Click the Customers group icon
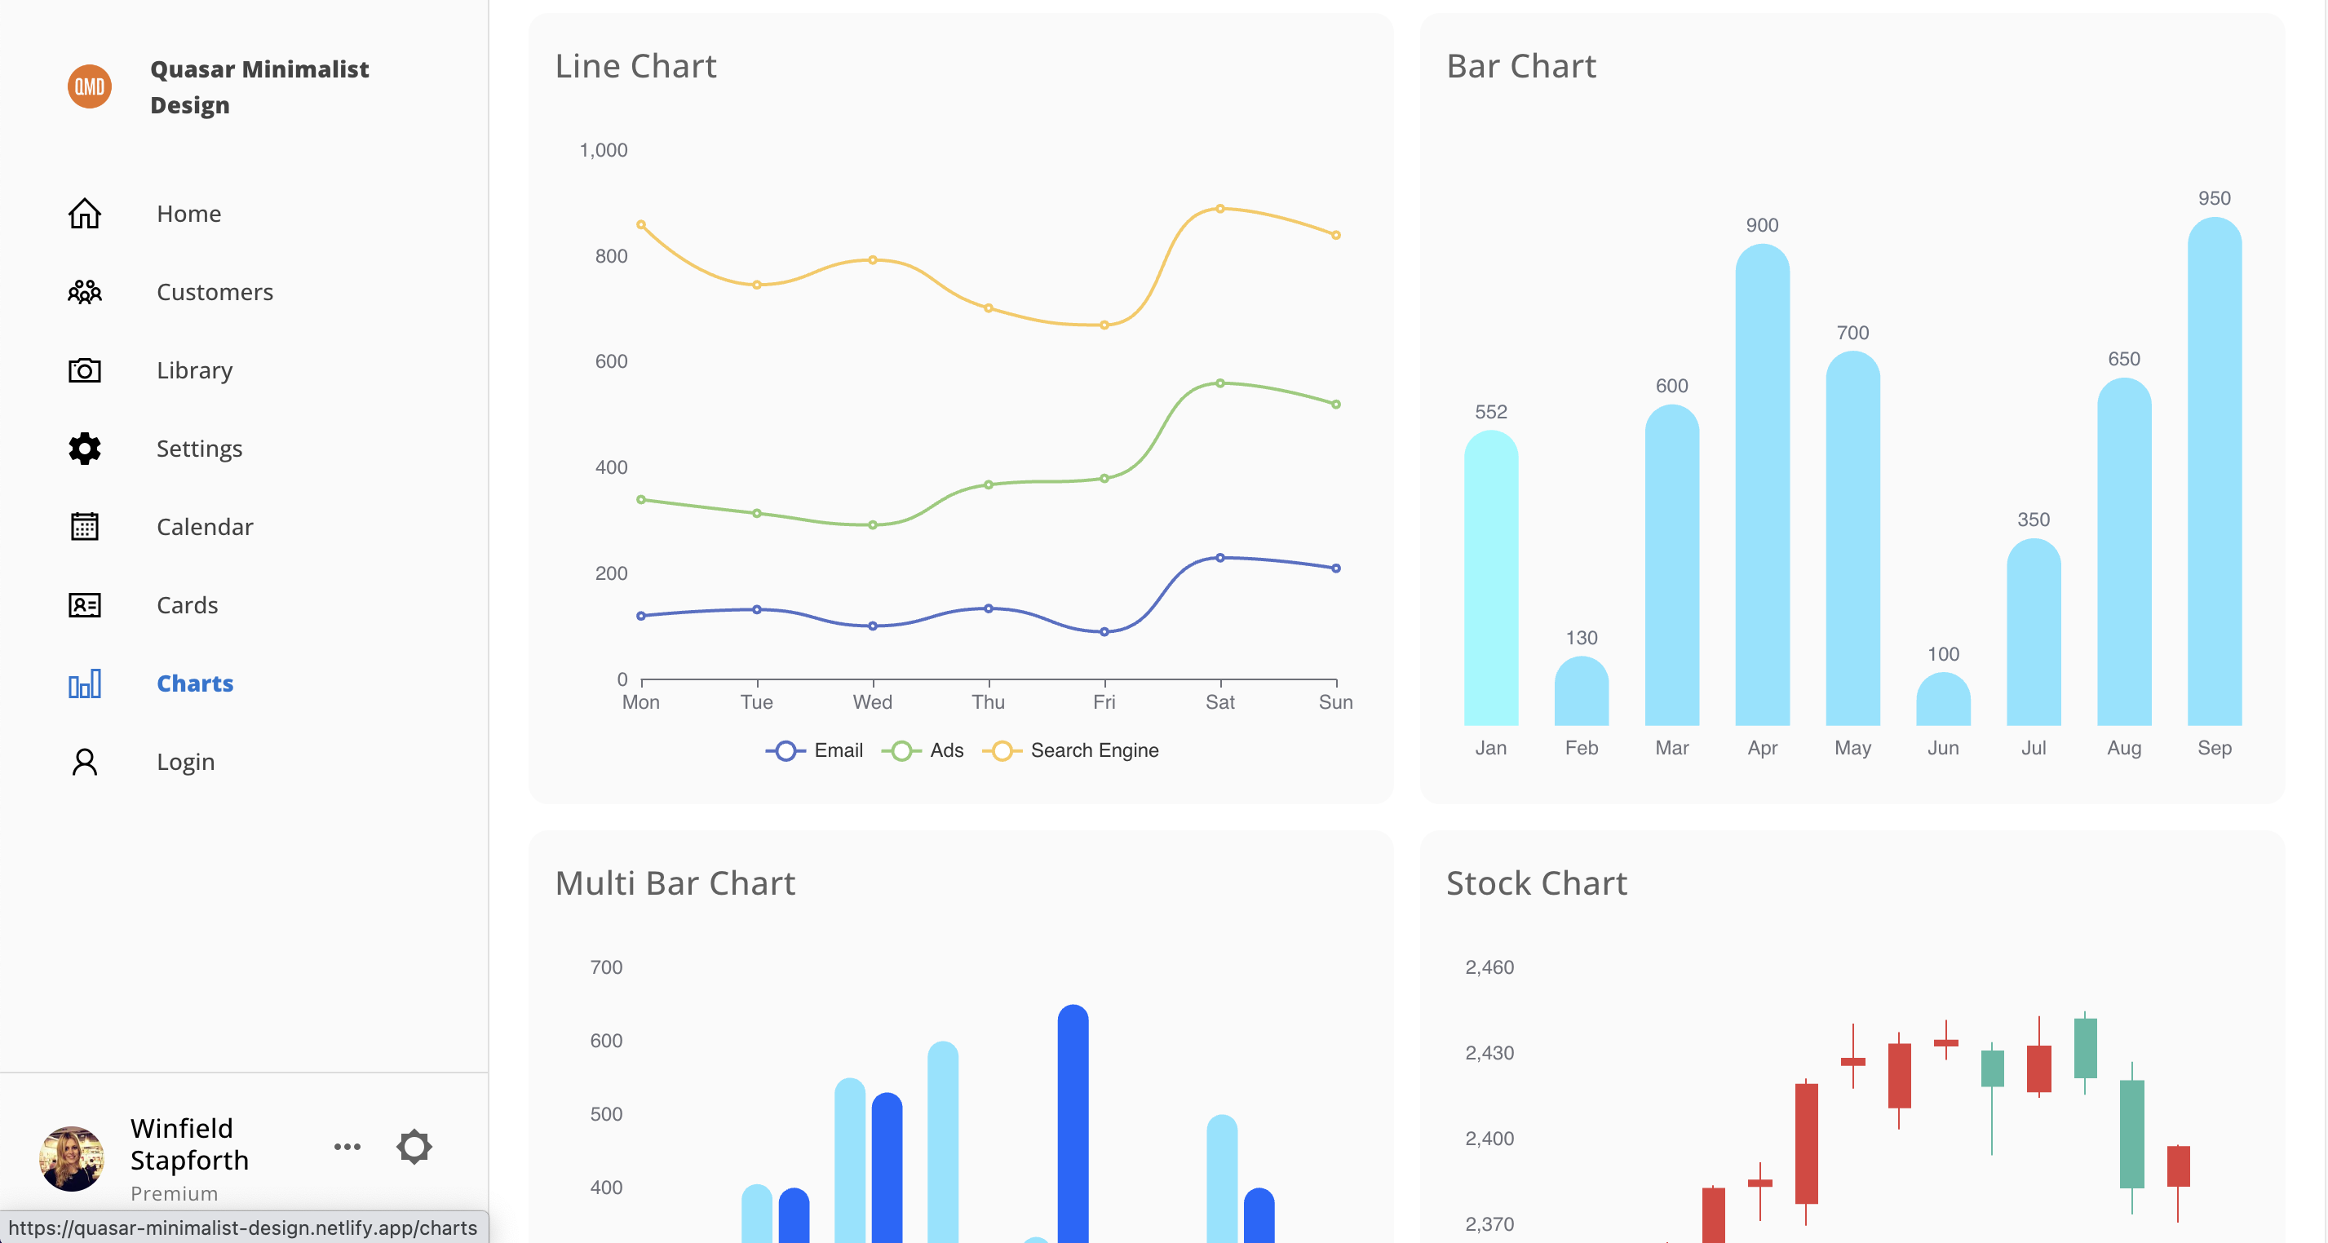The height and width of the screenshot is (1243, 2328). point(85,292)
